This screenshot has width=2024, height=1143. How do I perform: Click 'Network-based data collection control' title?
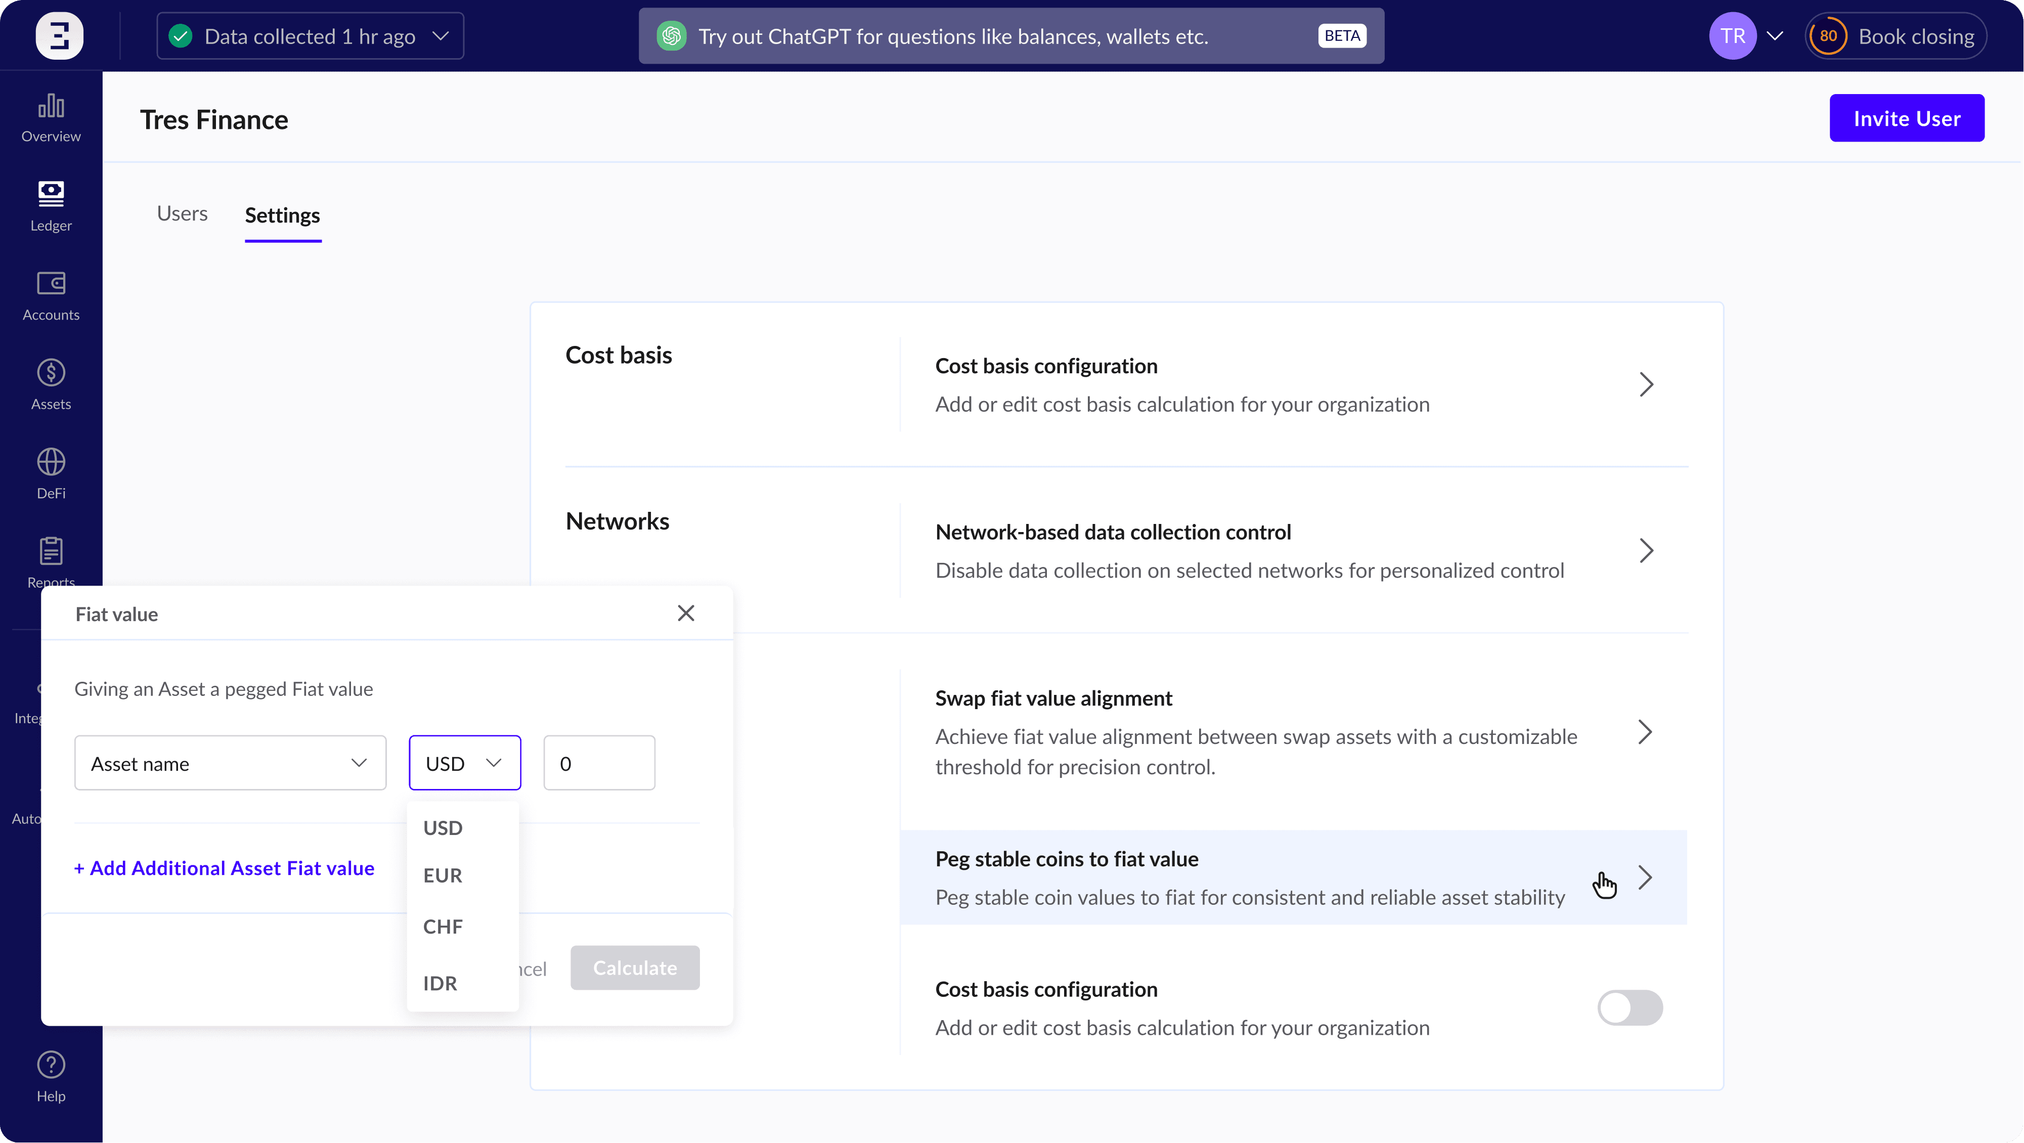click(x=1113, y=532)
